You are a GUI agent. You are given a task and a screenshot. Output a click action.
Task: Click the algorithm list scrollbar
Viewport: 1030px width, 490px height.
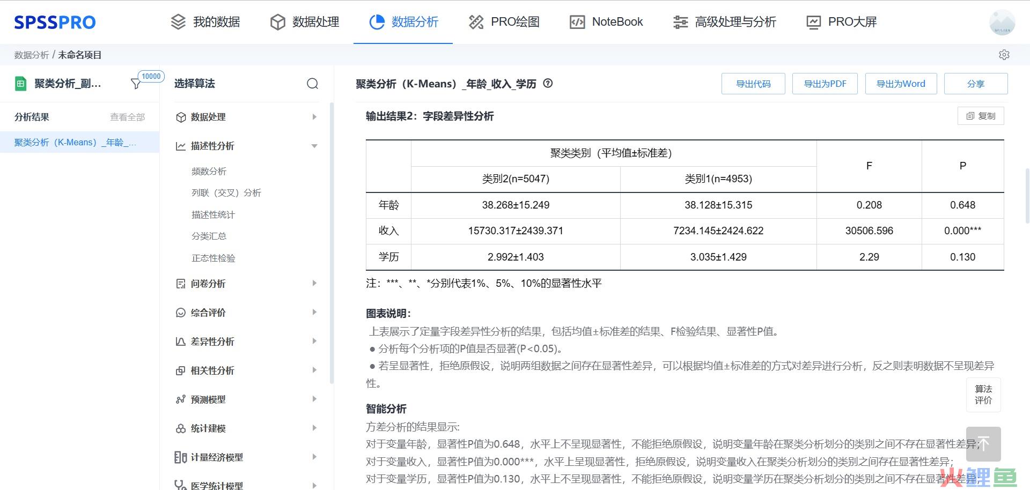click(332, 242)
